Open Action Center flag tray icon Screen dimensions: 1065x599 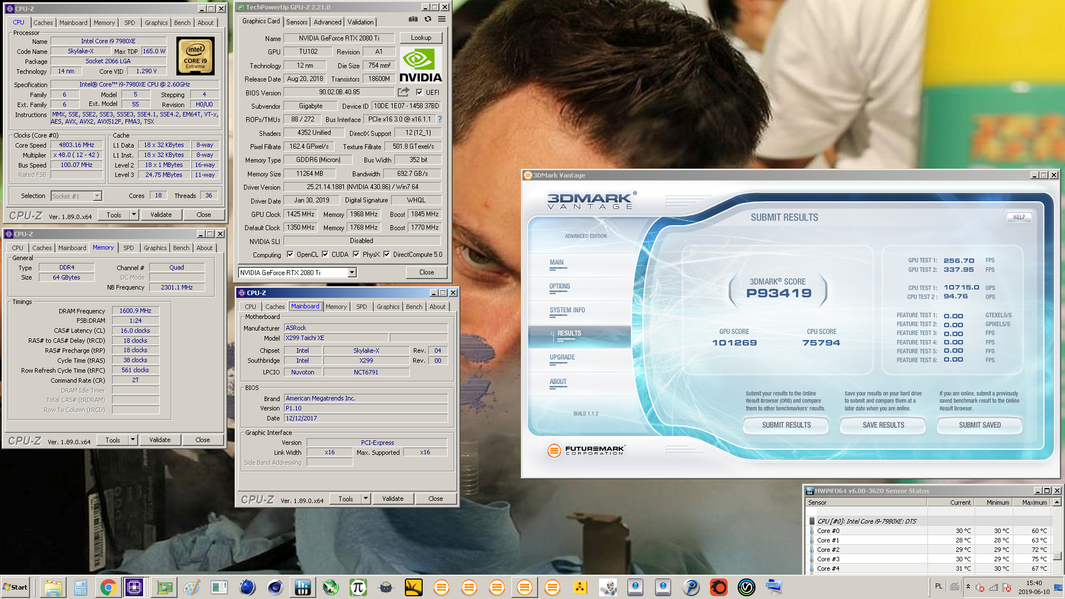point(1007,588)
